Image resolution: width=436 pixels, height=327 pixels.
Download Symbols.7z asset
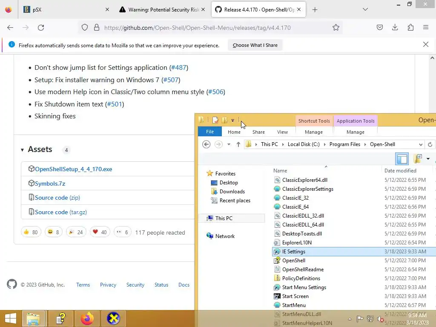(x=50, y=184)
